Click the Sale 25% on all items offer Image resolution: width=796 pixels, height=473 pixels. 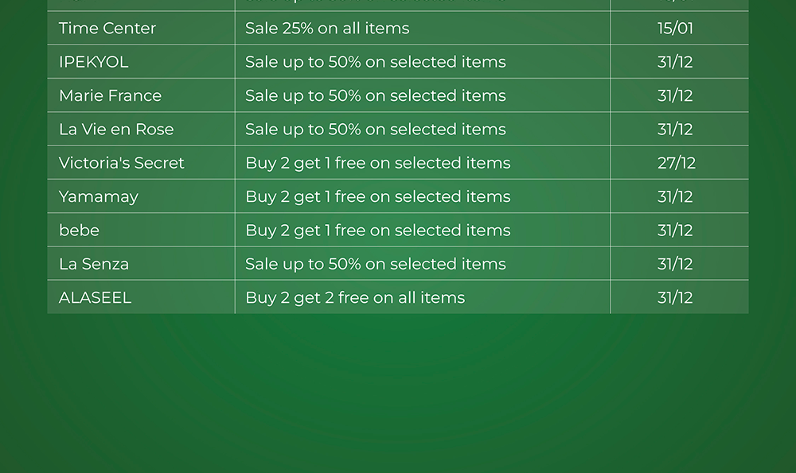(327, 29)
